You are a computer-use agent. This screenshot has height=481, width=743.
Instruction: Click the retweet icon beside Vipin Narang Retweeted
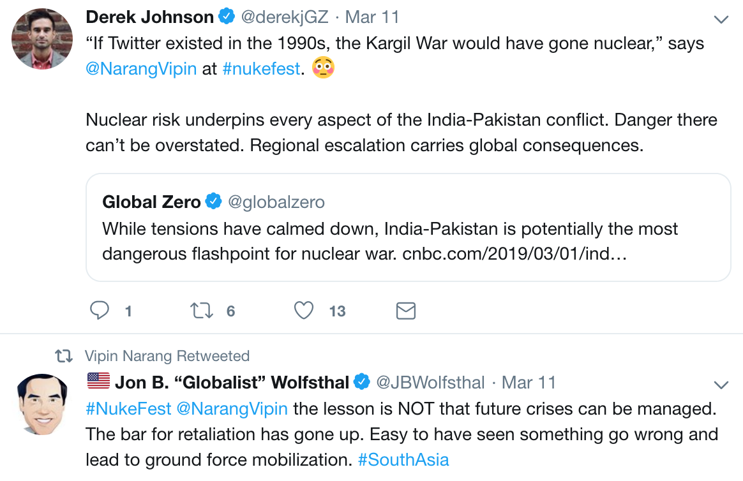[63, 355]
